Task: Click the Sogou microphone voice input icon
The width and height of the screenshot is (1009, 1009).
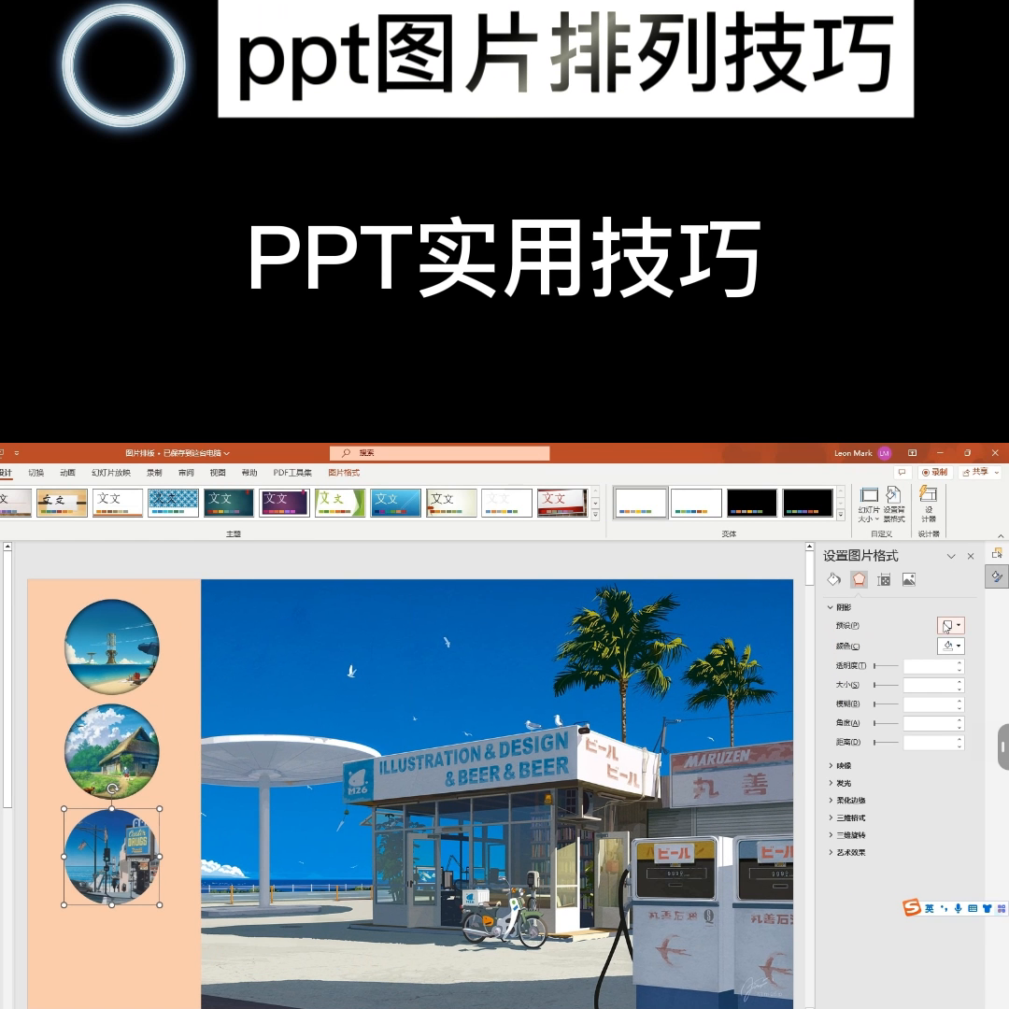Action: tap(959, 909)
